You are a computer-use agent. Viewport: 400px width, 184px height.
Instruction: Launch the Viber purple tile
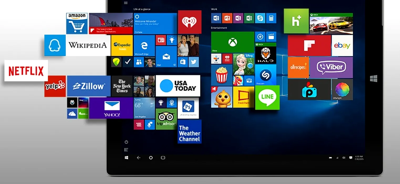click(331, 67)
